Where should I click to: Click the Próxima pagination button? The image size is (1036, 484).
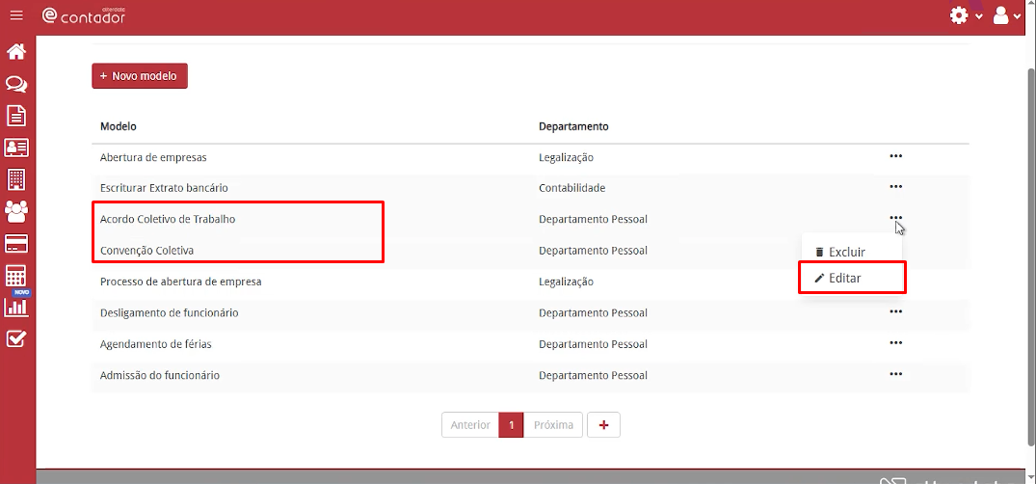tap(553, 425)
